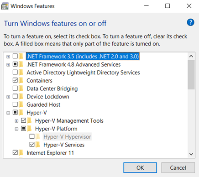Screen dimensions: 199x177
Task: Click the scrollbar down arrow in features list
Action: coord(191,154)
